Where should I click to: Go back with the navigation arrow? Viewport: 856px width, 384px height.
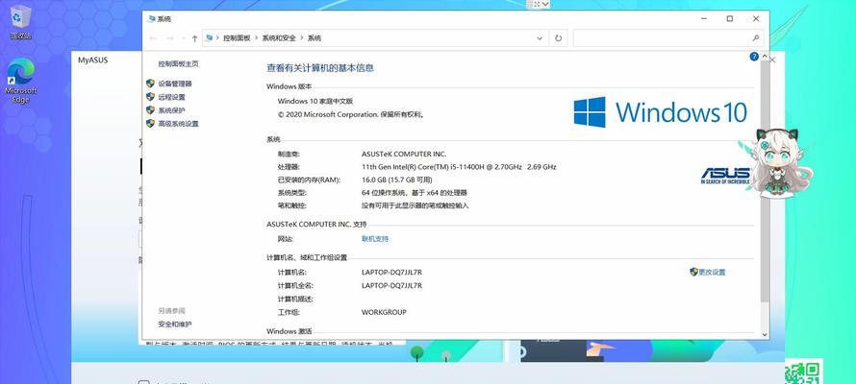coord(153,38)
